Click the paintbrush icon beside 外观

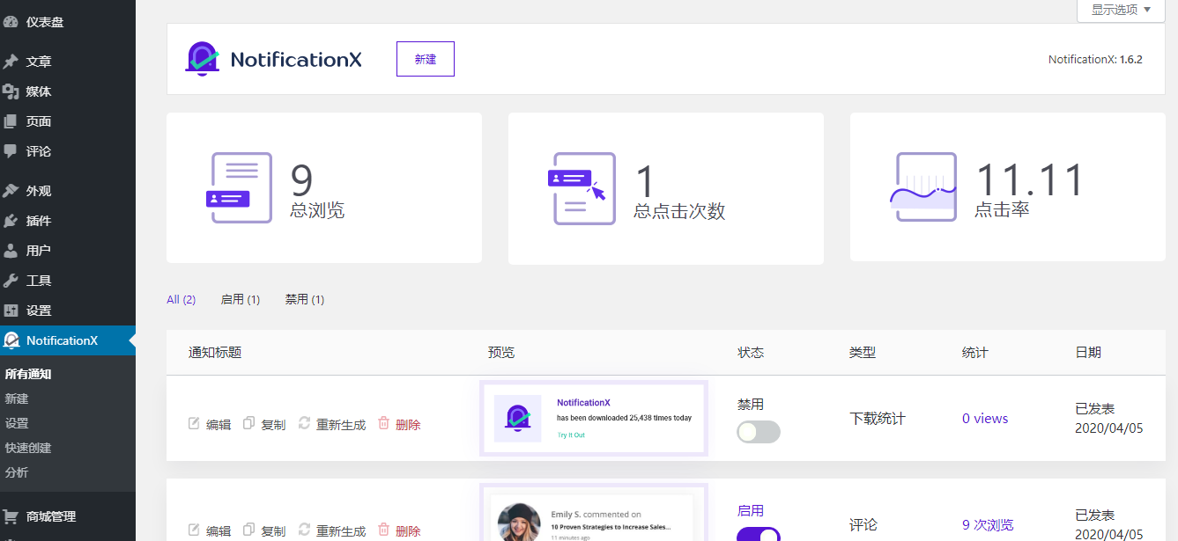click(x=11, y=191)
